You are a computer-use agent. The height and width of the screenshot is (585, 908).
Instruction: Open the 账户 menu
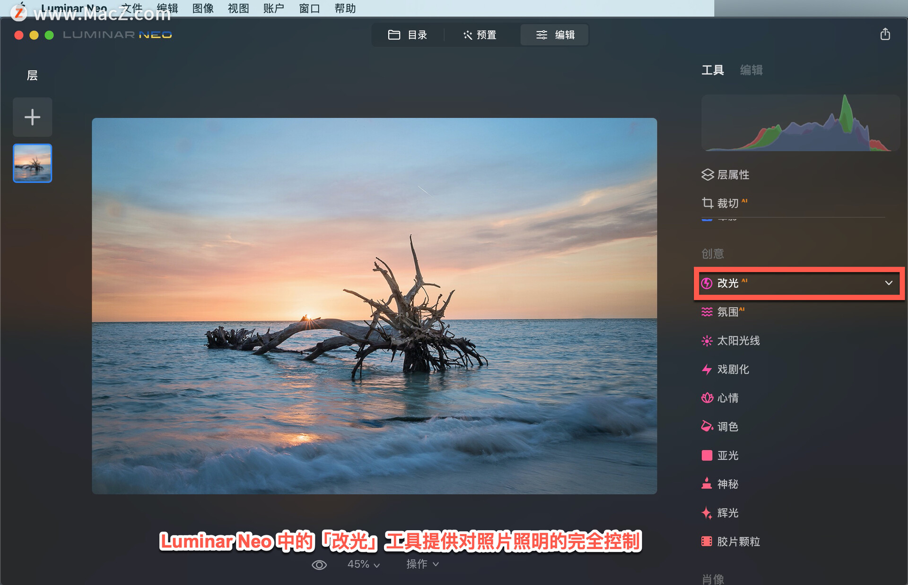tap(274, 9)
